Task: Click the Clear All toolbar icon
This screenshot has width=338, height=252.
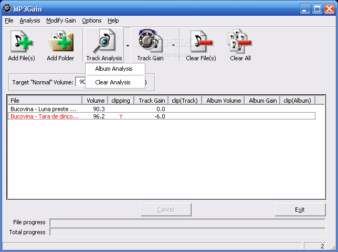Action: pos(240,41)
